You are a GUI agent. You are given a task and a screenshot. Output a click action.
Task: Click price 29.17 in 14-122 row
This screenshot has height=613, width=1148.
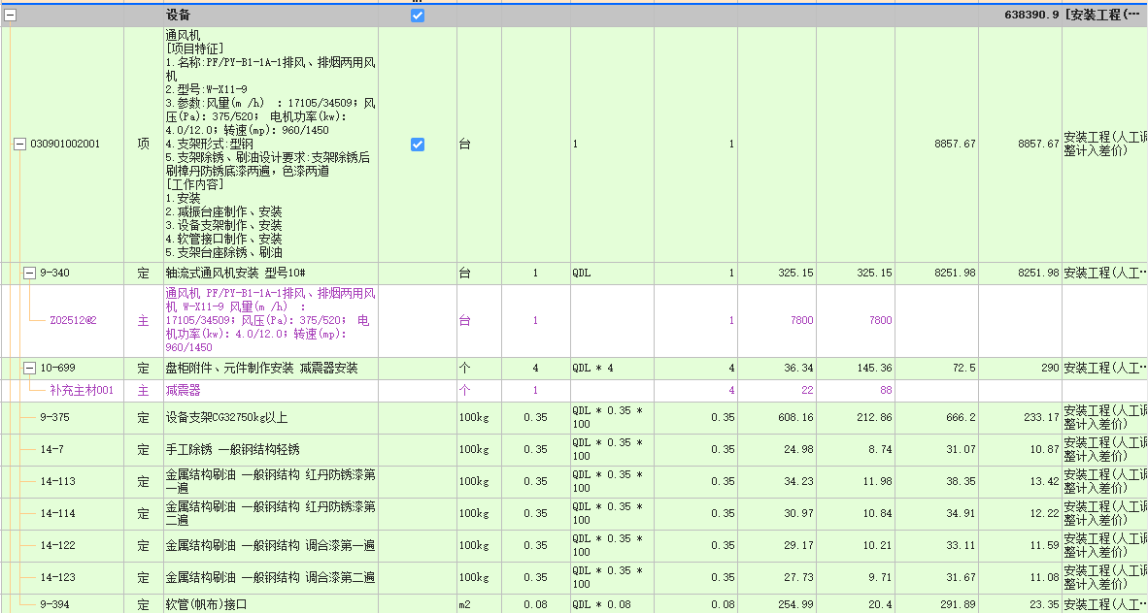click(796, 545)
